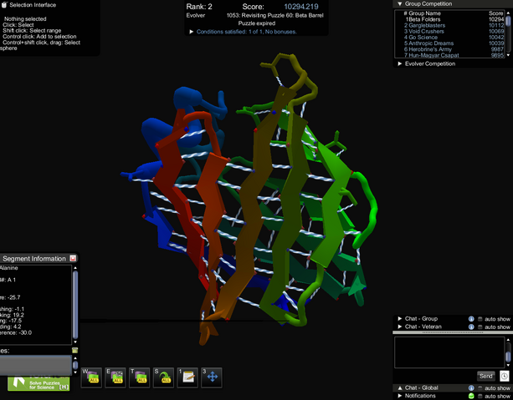
Task: Click the Puzzle expired status text
Action: [256, 23]
